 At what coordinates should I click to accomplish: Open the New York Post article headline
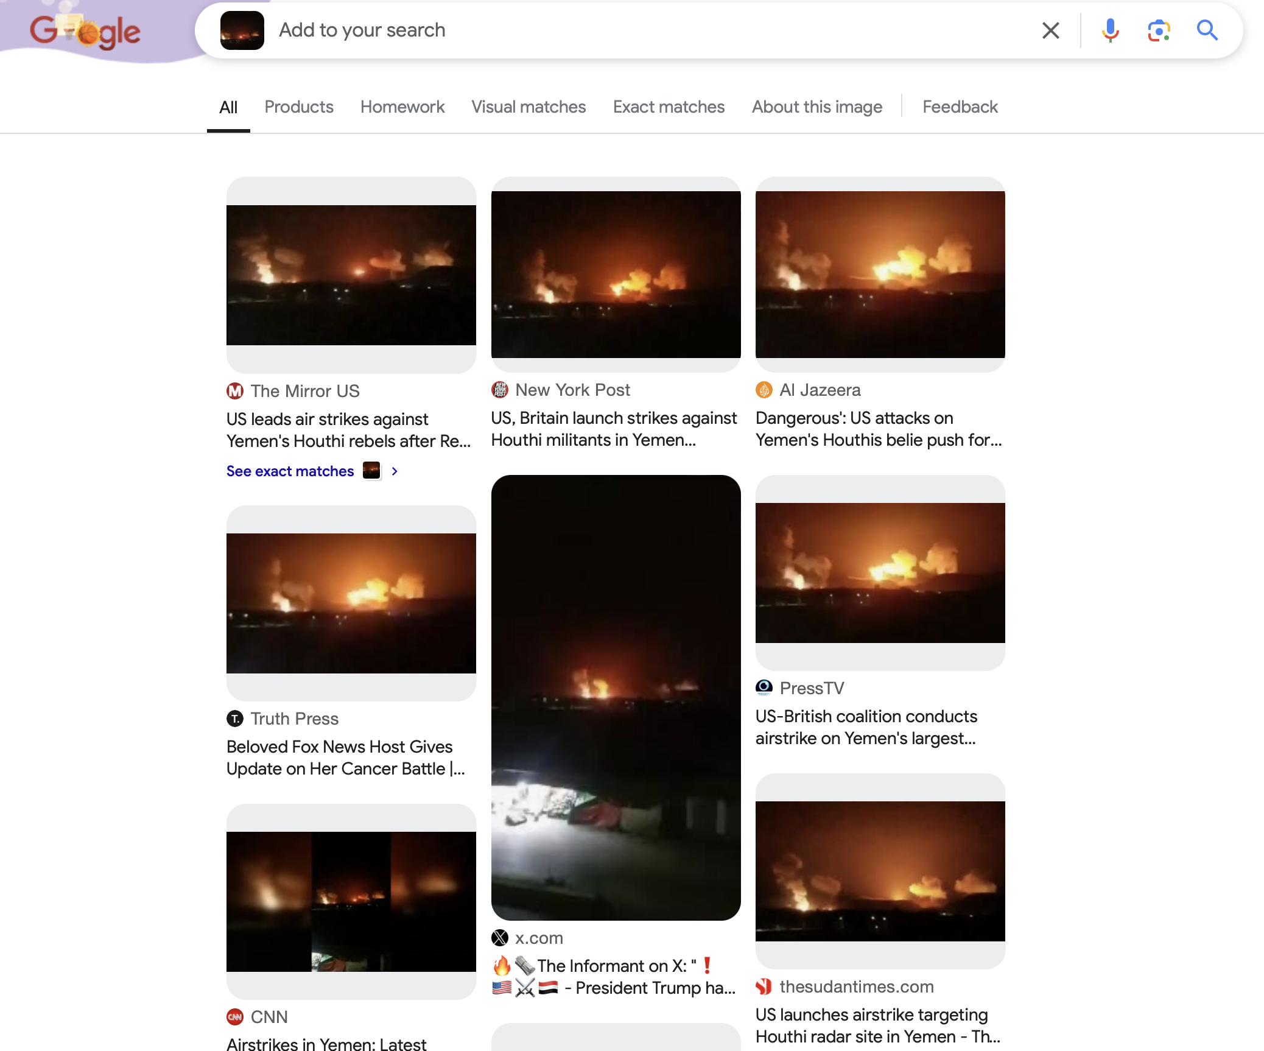pyautogui.click(x=614, y=429)
